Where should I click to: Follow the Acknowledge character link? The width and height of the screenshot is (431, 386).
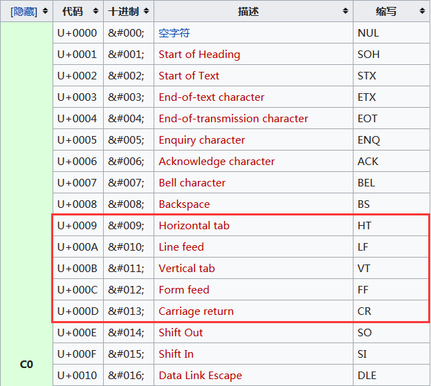217,162
